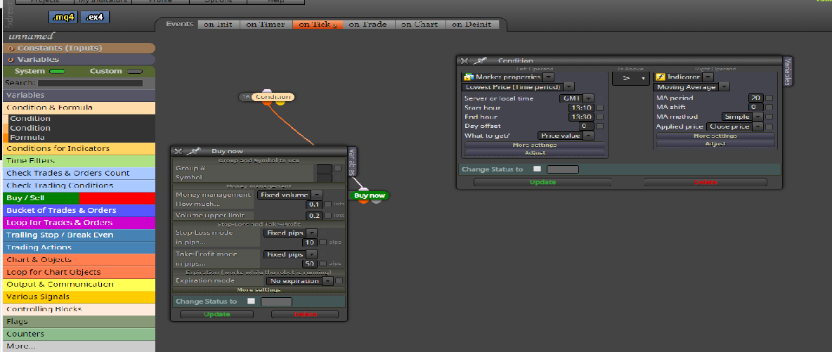The width and height of the screenshot is (832, 352).
Task: Tick the checkbox next to Expiration mode
Action: pos(339,281)
